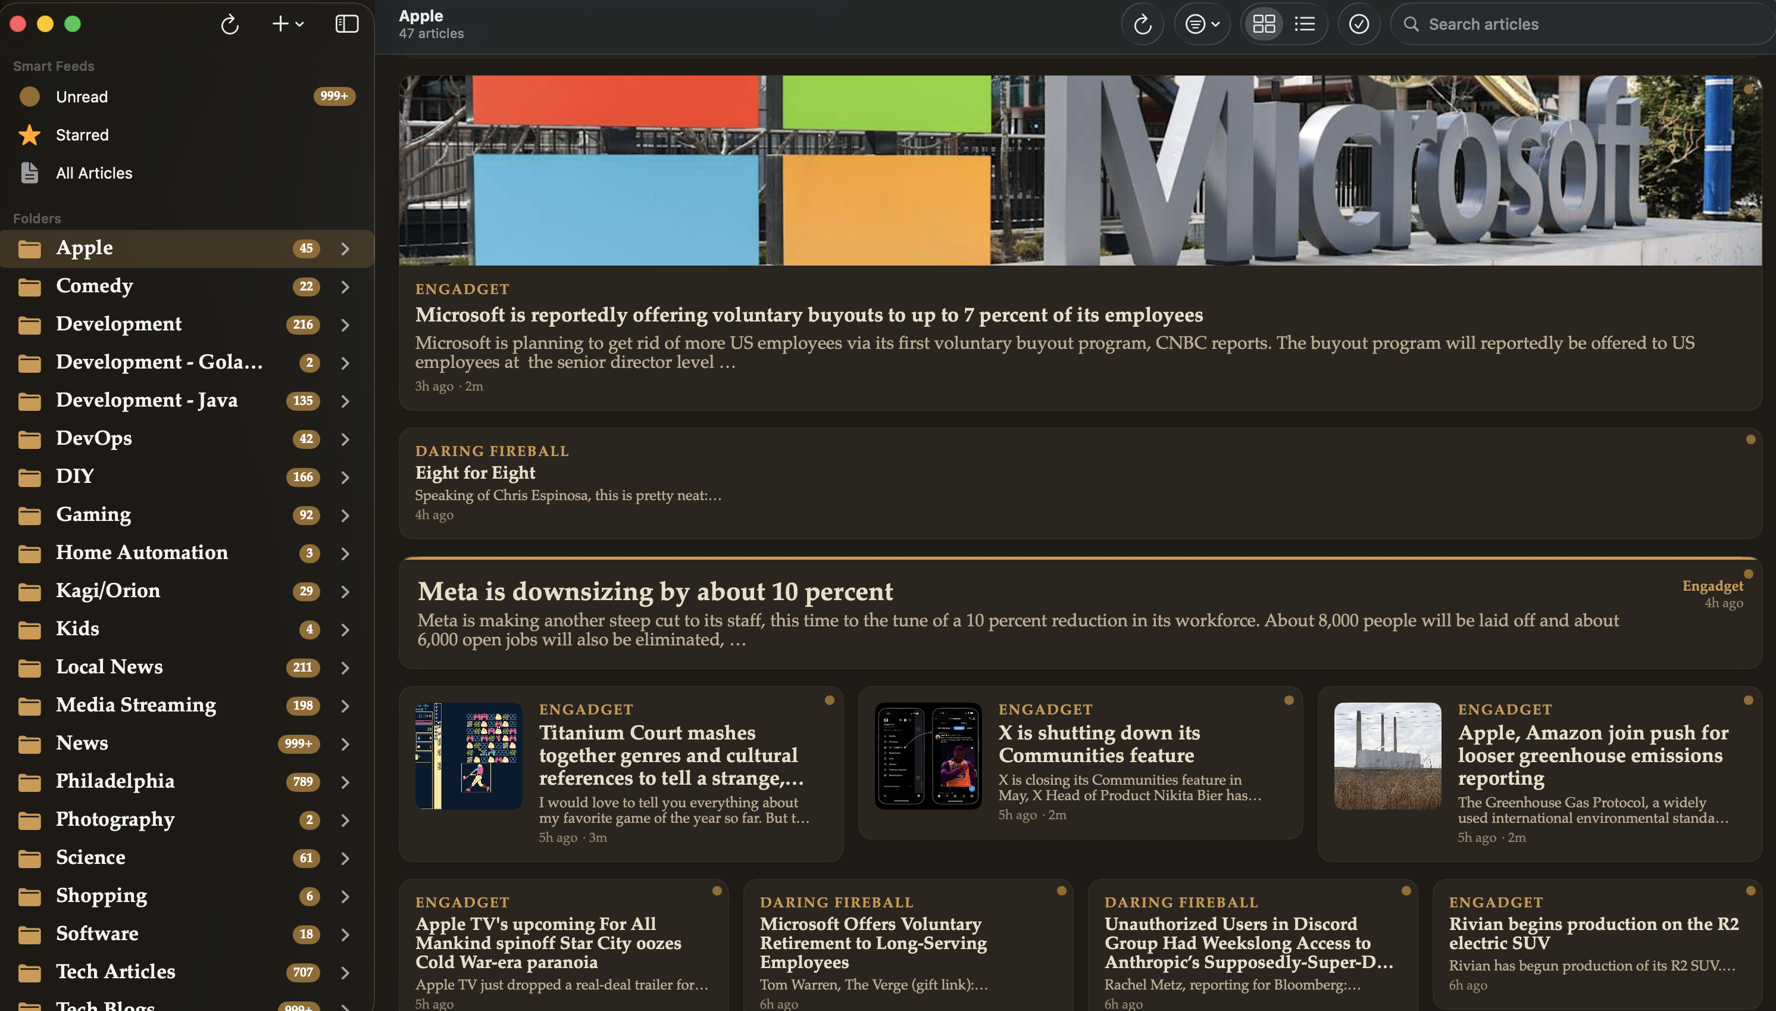Expand the Development folder chevron
Viewport: 1776px width, 1011px height.
point(345,325)
